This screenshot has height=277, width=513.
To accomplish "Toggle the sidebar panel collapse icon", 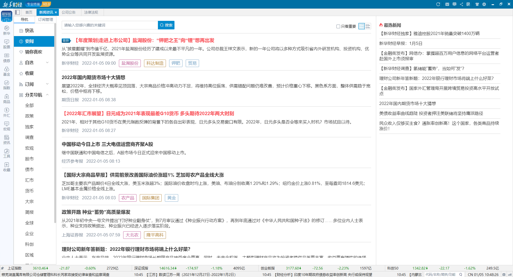I will (18, 12).
